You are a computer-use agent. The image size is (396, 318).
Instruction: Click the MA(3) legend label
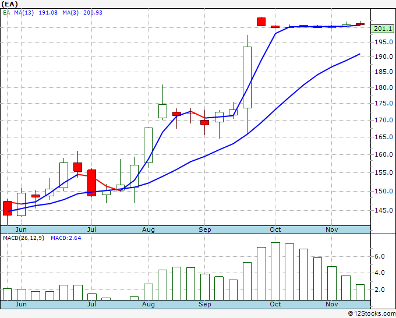pos(70,13)
